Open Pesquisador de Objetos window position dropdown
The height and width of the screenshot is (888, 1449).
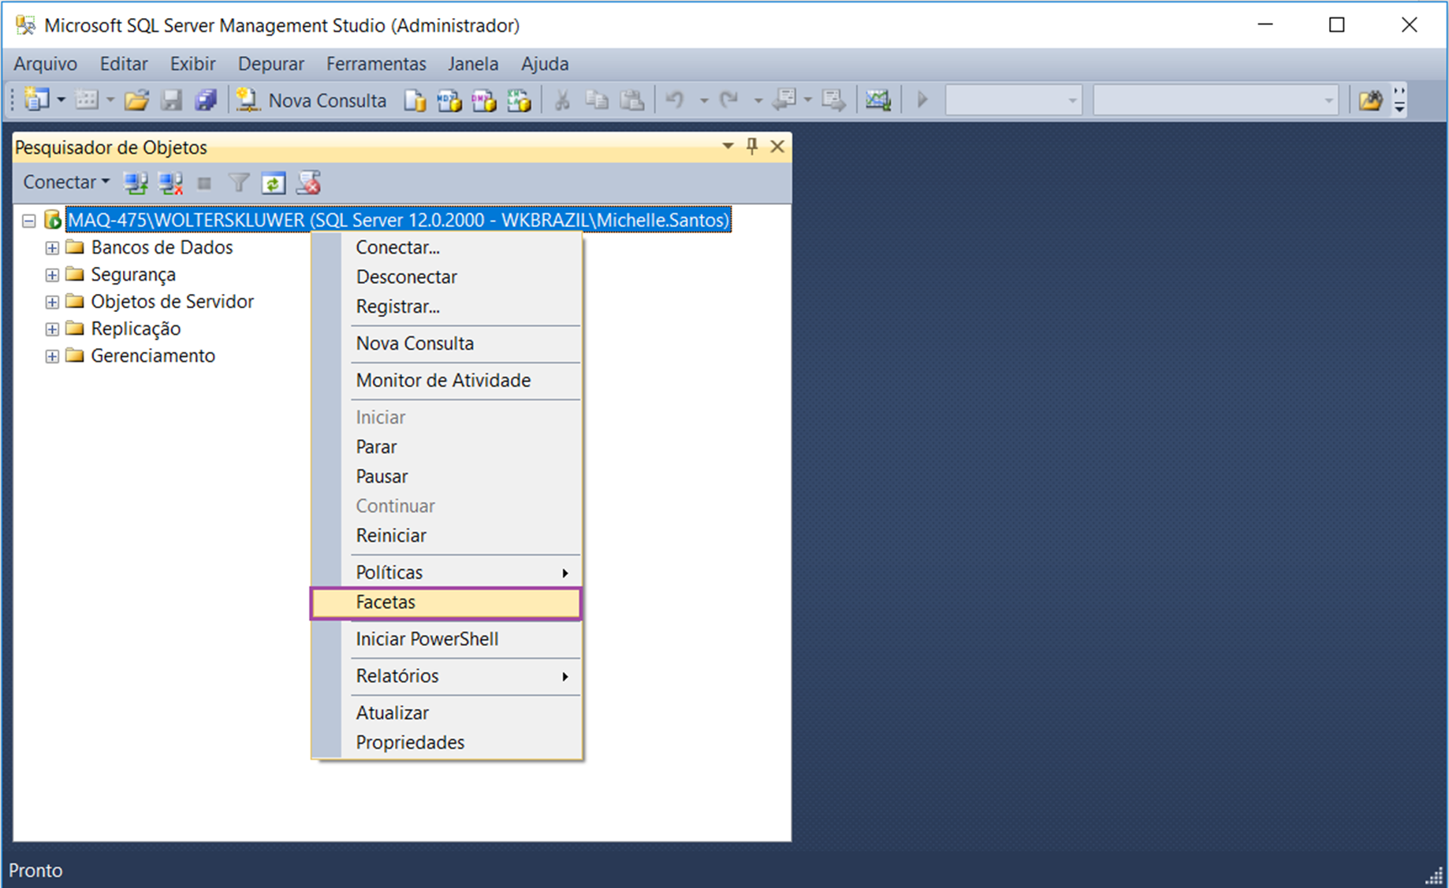pyautogui.click(x=728, y=147)
